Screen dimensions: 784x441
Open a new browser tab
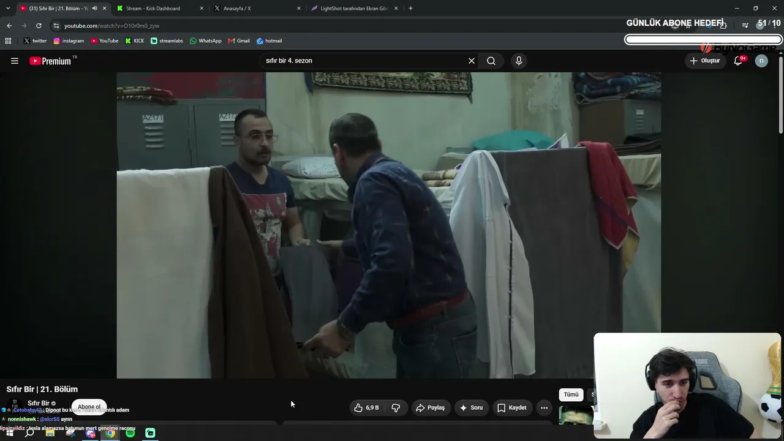410,9
